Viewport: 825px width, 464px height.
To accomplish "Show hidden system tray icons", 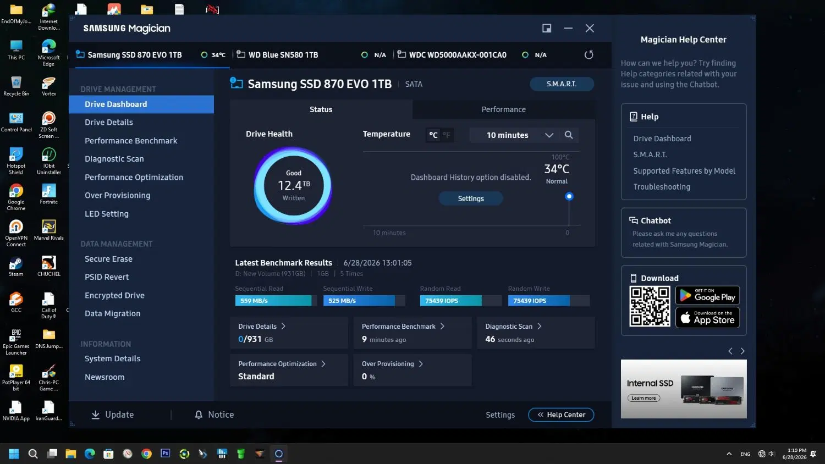I will (729, 454).
